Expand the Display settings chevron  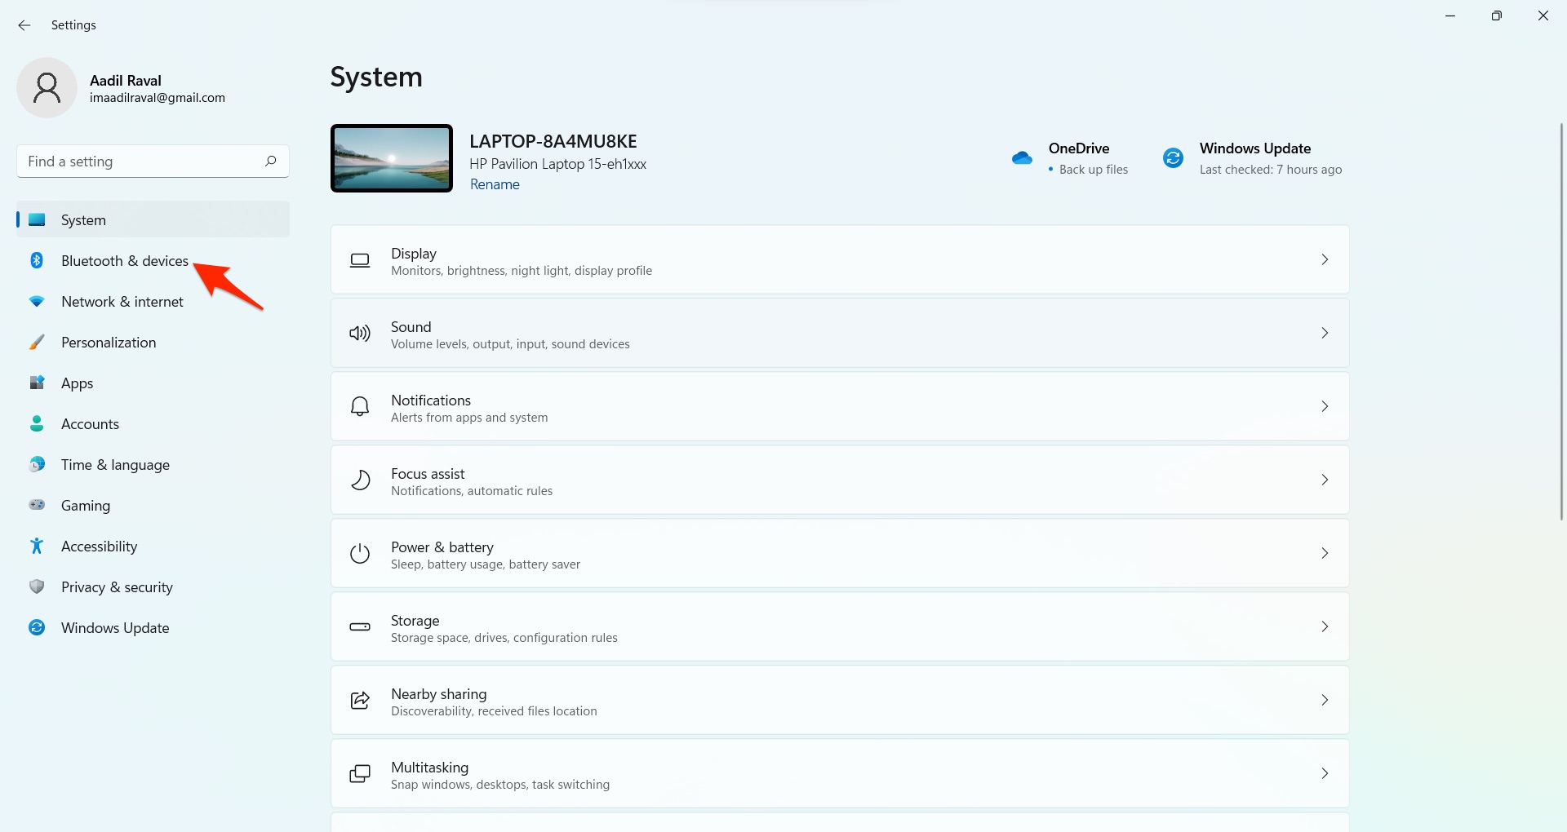(1324, 259)
